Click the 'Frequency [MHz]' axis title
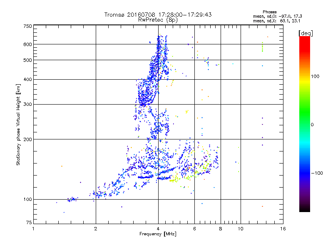 pos(158,234)
